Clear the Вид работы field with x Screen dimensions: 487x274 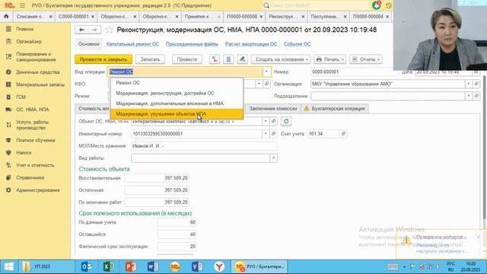(x=274, y=158)
